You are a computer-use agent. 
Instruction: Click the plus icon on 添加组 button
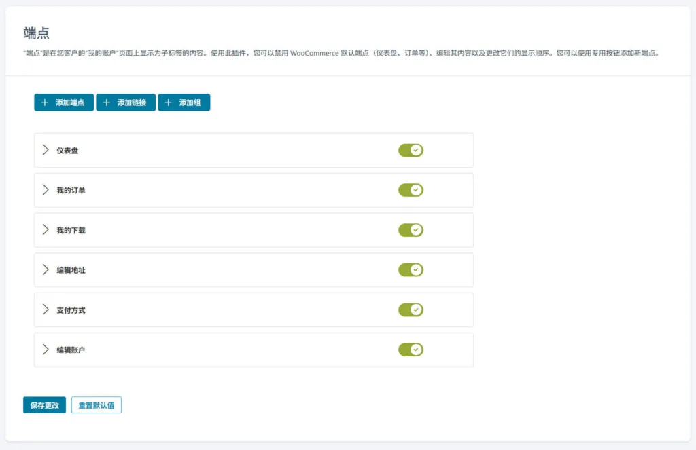168,102
